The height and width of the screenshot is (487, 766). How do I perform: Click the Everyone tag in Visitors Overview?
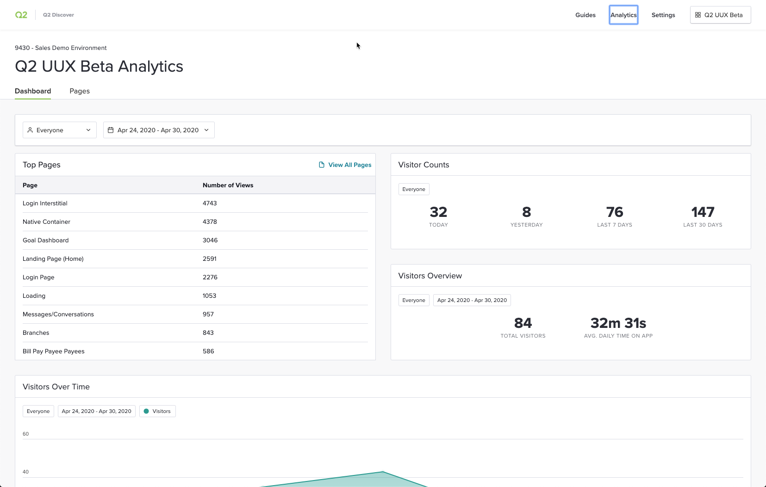click(414, 300)
